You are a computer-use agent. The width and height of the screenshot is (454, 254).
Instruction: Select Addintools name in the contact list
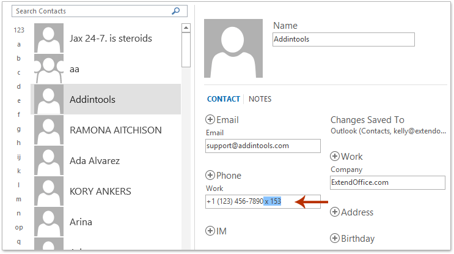coord(92,99)
